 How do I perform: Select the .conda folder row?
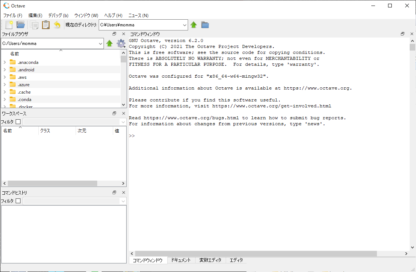pyautogui.click(x=61, y=99)
